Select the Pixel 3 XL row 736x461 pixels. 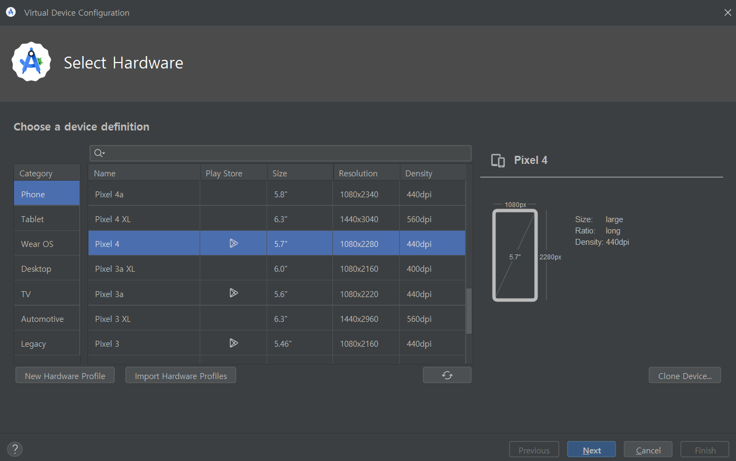point(277,319)
